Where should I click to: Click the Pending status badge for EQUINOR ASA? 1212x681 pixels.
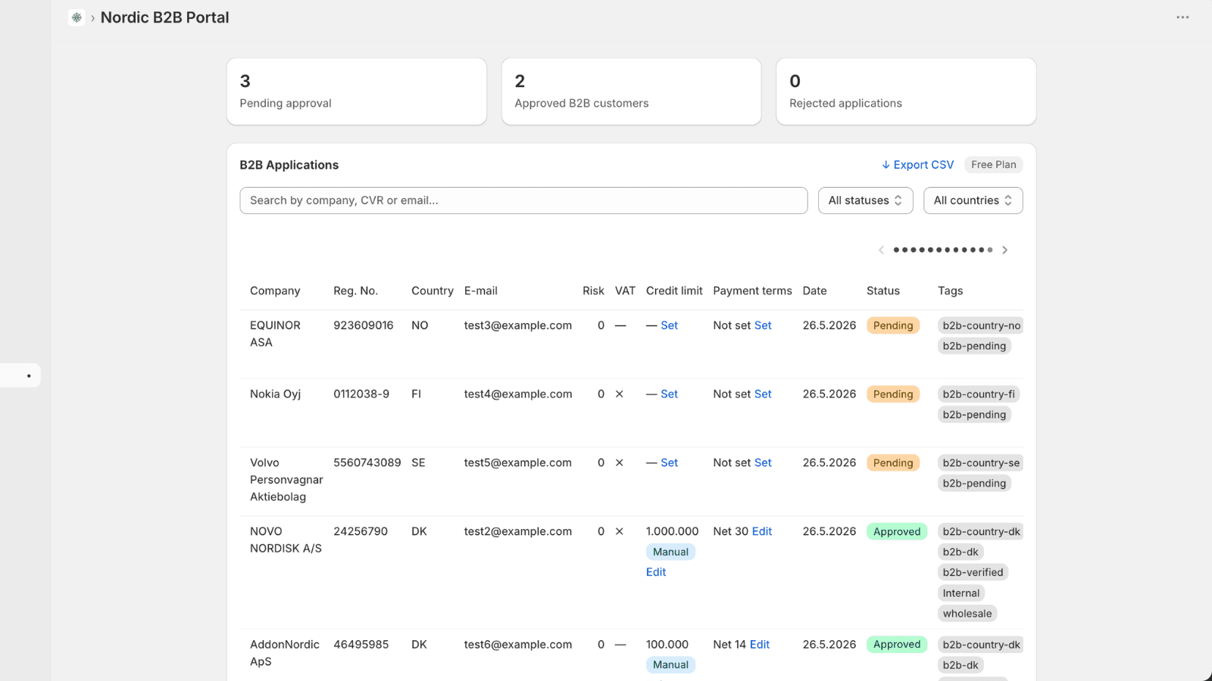point(893,325)
